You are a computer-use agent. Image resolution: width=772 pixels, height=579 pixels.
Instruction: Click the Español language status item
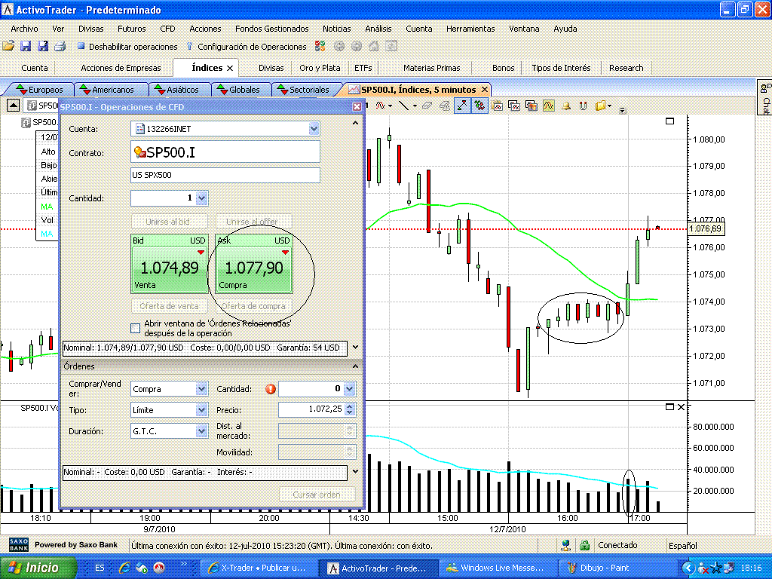click(683, 546)
